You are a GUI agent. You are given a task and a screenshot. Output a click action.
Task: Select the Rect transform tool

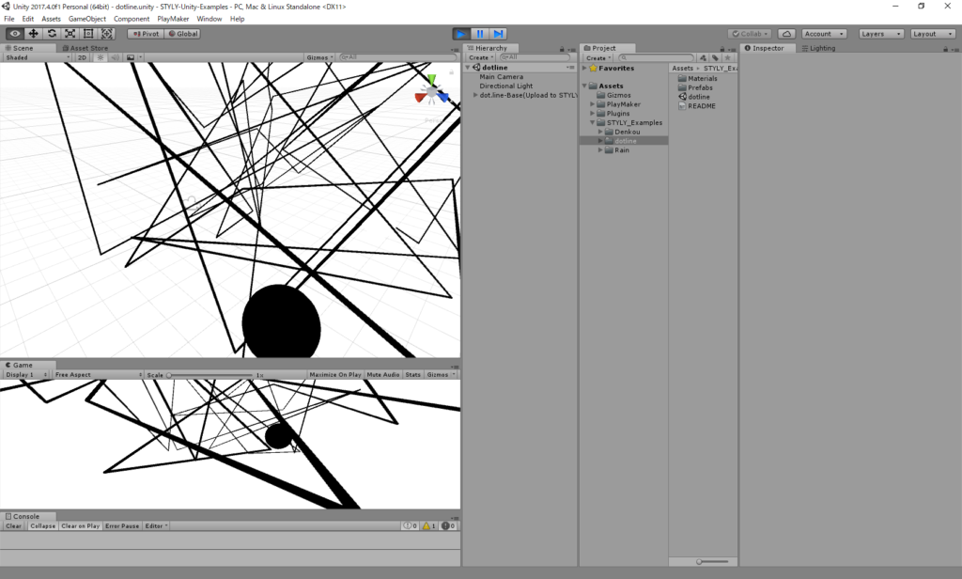tap(88, 34)
